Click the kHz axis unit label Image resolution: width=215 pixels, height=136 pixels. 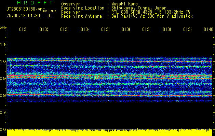tap(3, 28)
